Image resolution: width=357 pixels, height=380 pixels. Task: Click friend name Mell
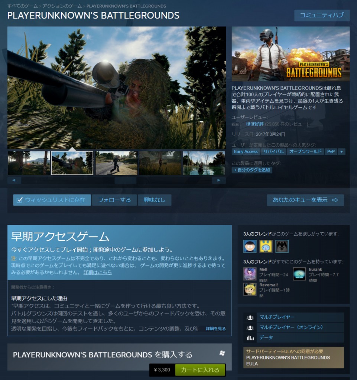(x=263, y=269)
